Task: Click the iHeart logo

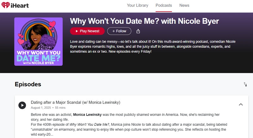Action: click(15, 5)
